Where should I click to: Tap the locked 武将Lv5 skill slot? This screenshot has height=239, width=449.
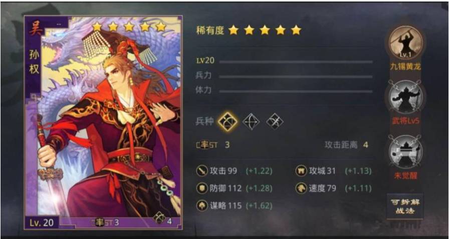tap(405, 97)
